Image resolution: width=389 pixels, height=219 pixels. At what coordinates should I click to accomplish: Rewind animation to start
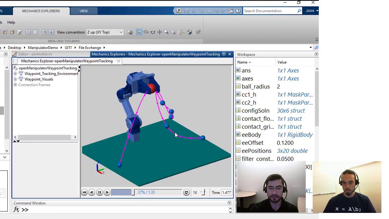[x=84, y=192]
